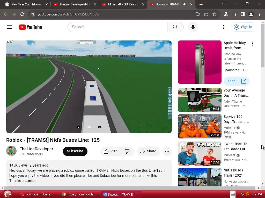This screenshot has height=198, width=265.
Task: Click the Sign in button
Action: [x=243, y=27]
